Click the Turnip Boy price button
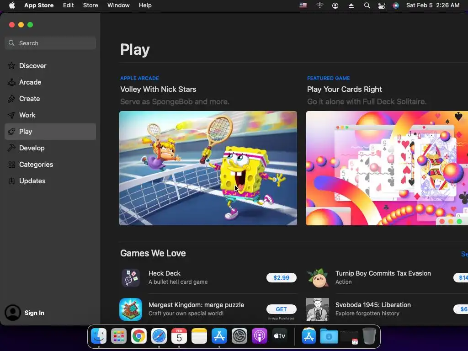Screen dimensions: 468x351 [461, 277]
